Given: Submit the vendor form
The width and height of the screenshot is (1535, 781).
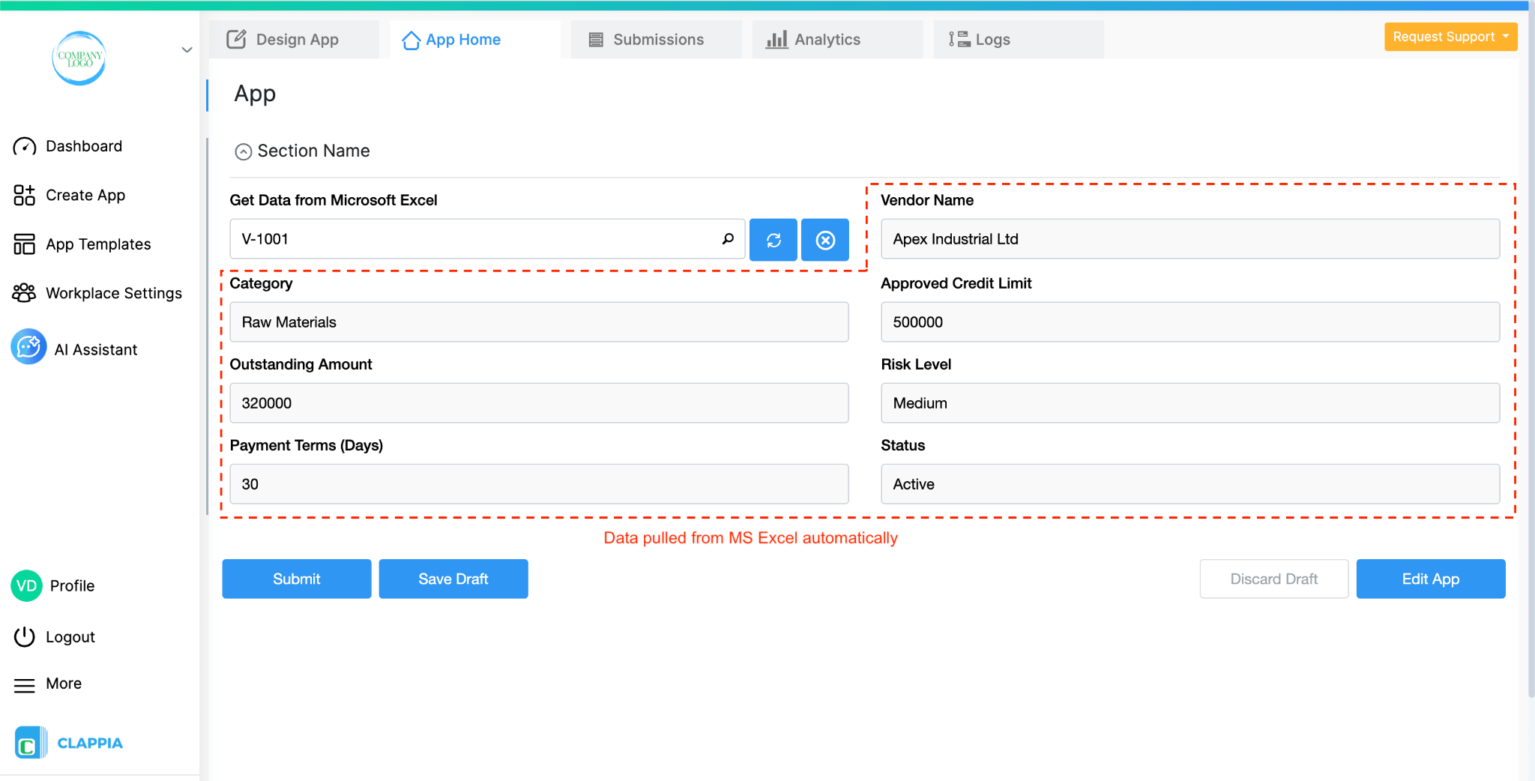Looking at the screenshot, I should (x=296, y=579).
